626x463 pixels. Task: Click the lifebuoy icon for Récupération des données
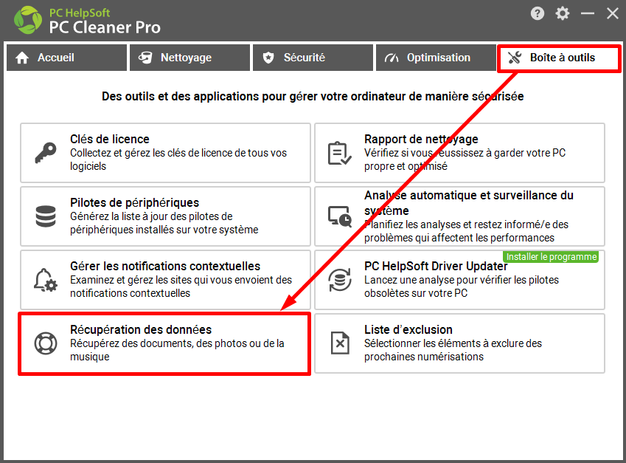46,343
